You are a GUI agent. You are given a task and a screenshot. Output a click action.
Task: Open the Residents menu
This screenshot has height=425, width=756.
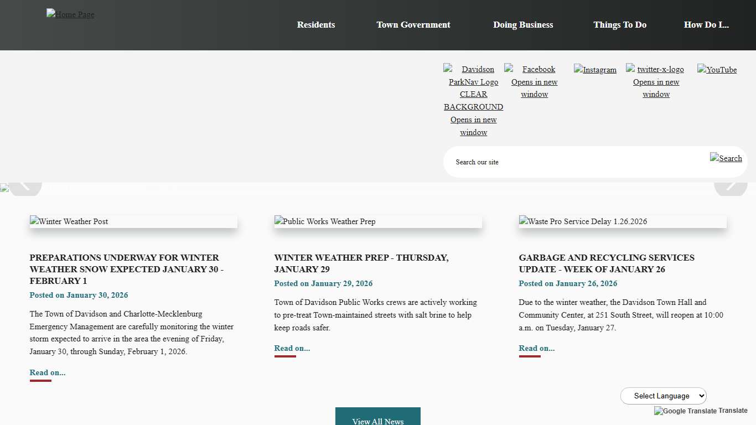point(316,24)
